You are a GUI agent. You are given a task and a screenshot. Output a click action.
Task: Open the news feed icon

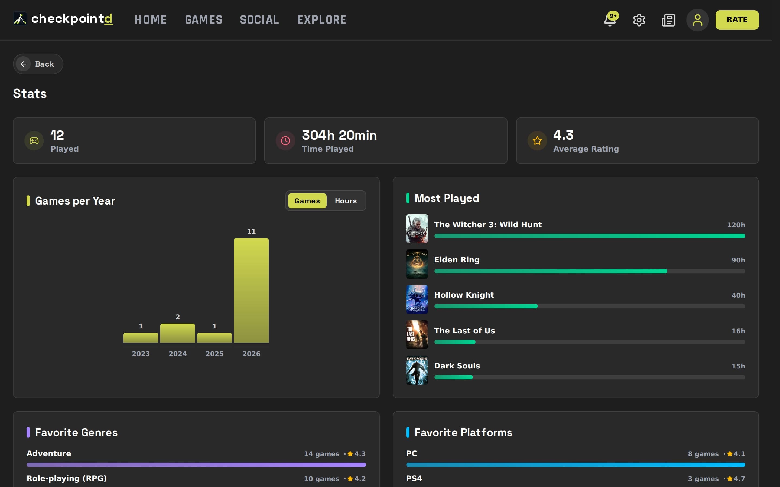tap(668, 20)
